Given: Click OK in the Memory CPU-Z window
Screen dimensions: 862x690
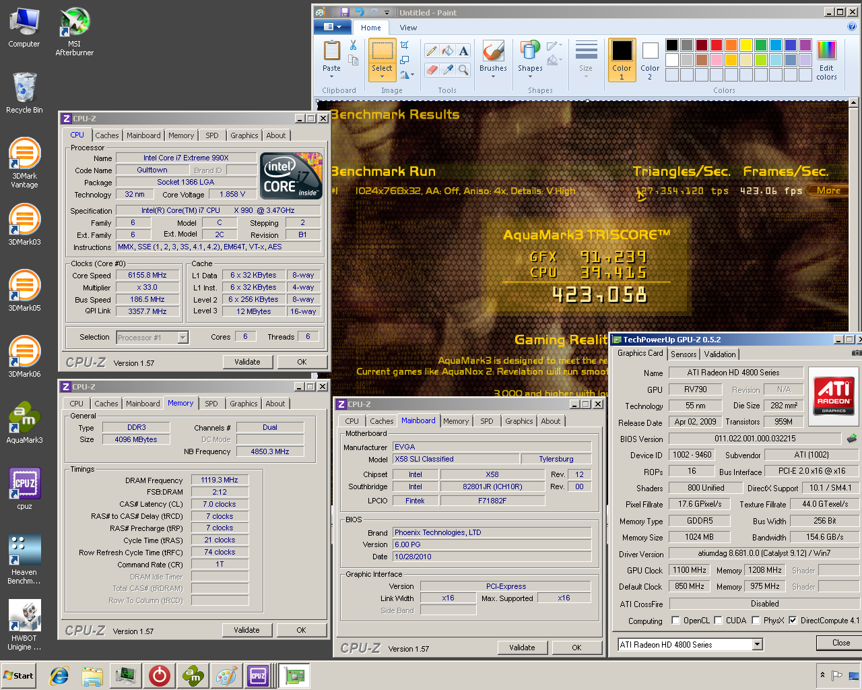Looking at the screenshot, I should (x=301, y=630).
